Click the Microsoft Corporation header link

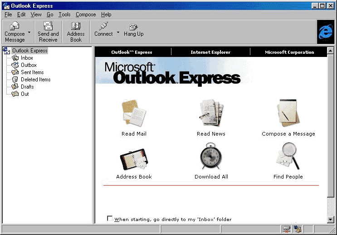coord(289,52)
